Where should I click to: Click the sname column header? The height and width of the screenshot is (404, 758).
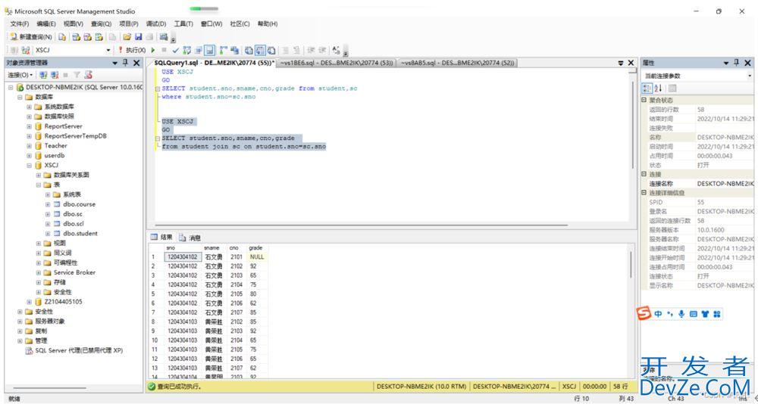point(213,247)
